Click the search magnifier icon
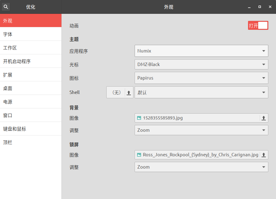This screenshot has height=199, width=276. (x=6, y=7)
